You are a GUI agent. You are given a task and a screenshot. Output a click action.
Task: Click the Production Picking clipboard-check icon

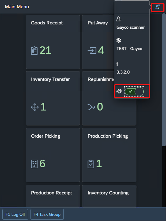[91, 164]
